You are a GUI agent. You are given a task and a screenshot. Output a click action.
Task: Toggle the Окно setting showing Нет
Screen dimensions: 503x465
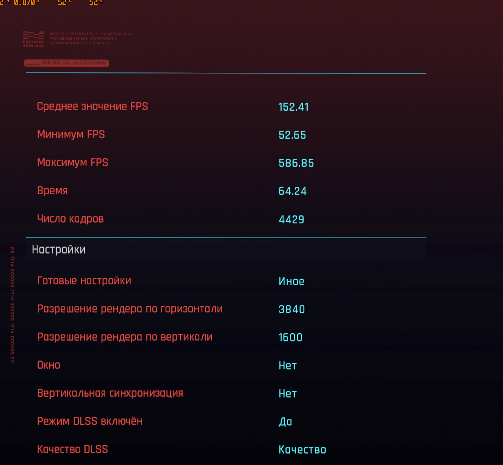[287, 365]
